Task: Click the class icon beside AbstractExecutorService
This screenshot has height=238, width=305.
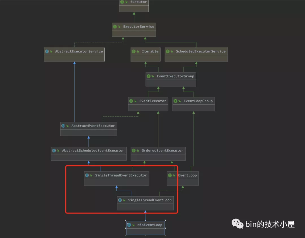Action: [47, 52]
